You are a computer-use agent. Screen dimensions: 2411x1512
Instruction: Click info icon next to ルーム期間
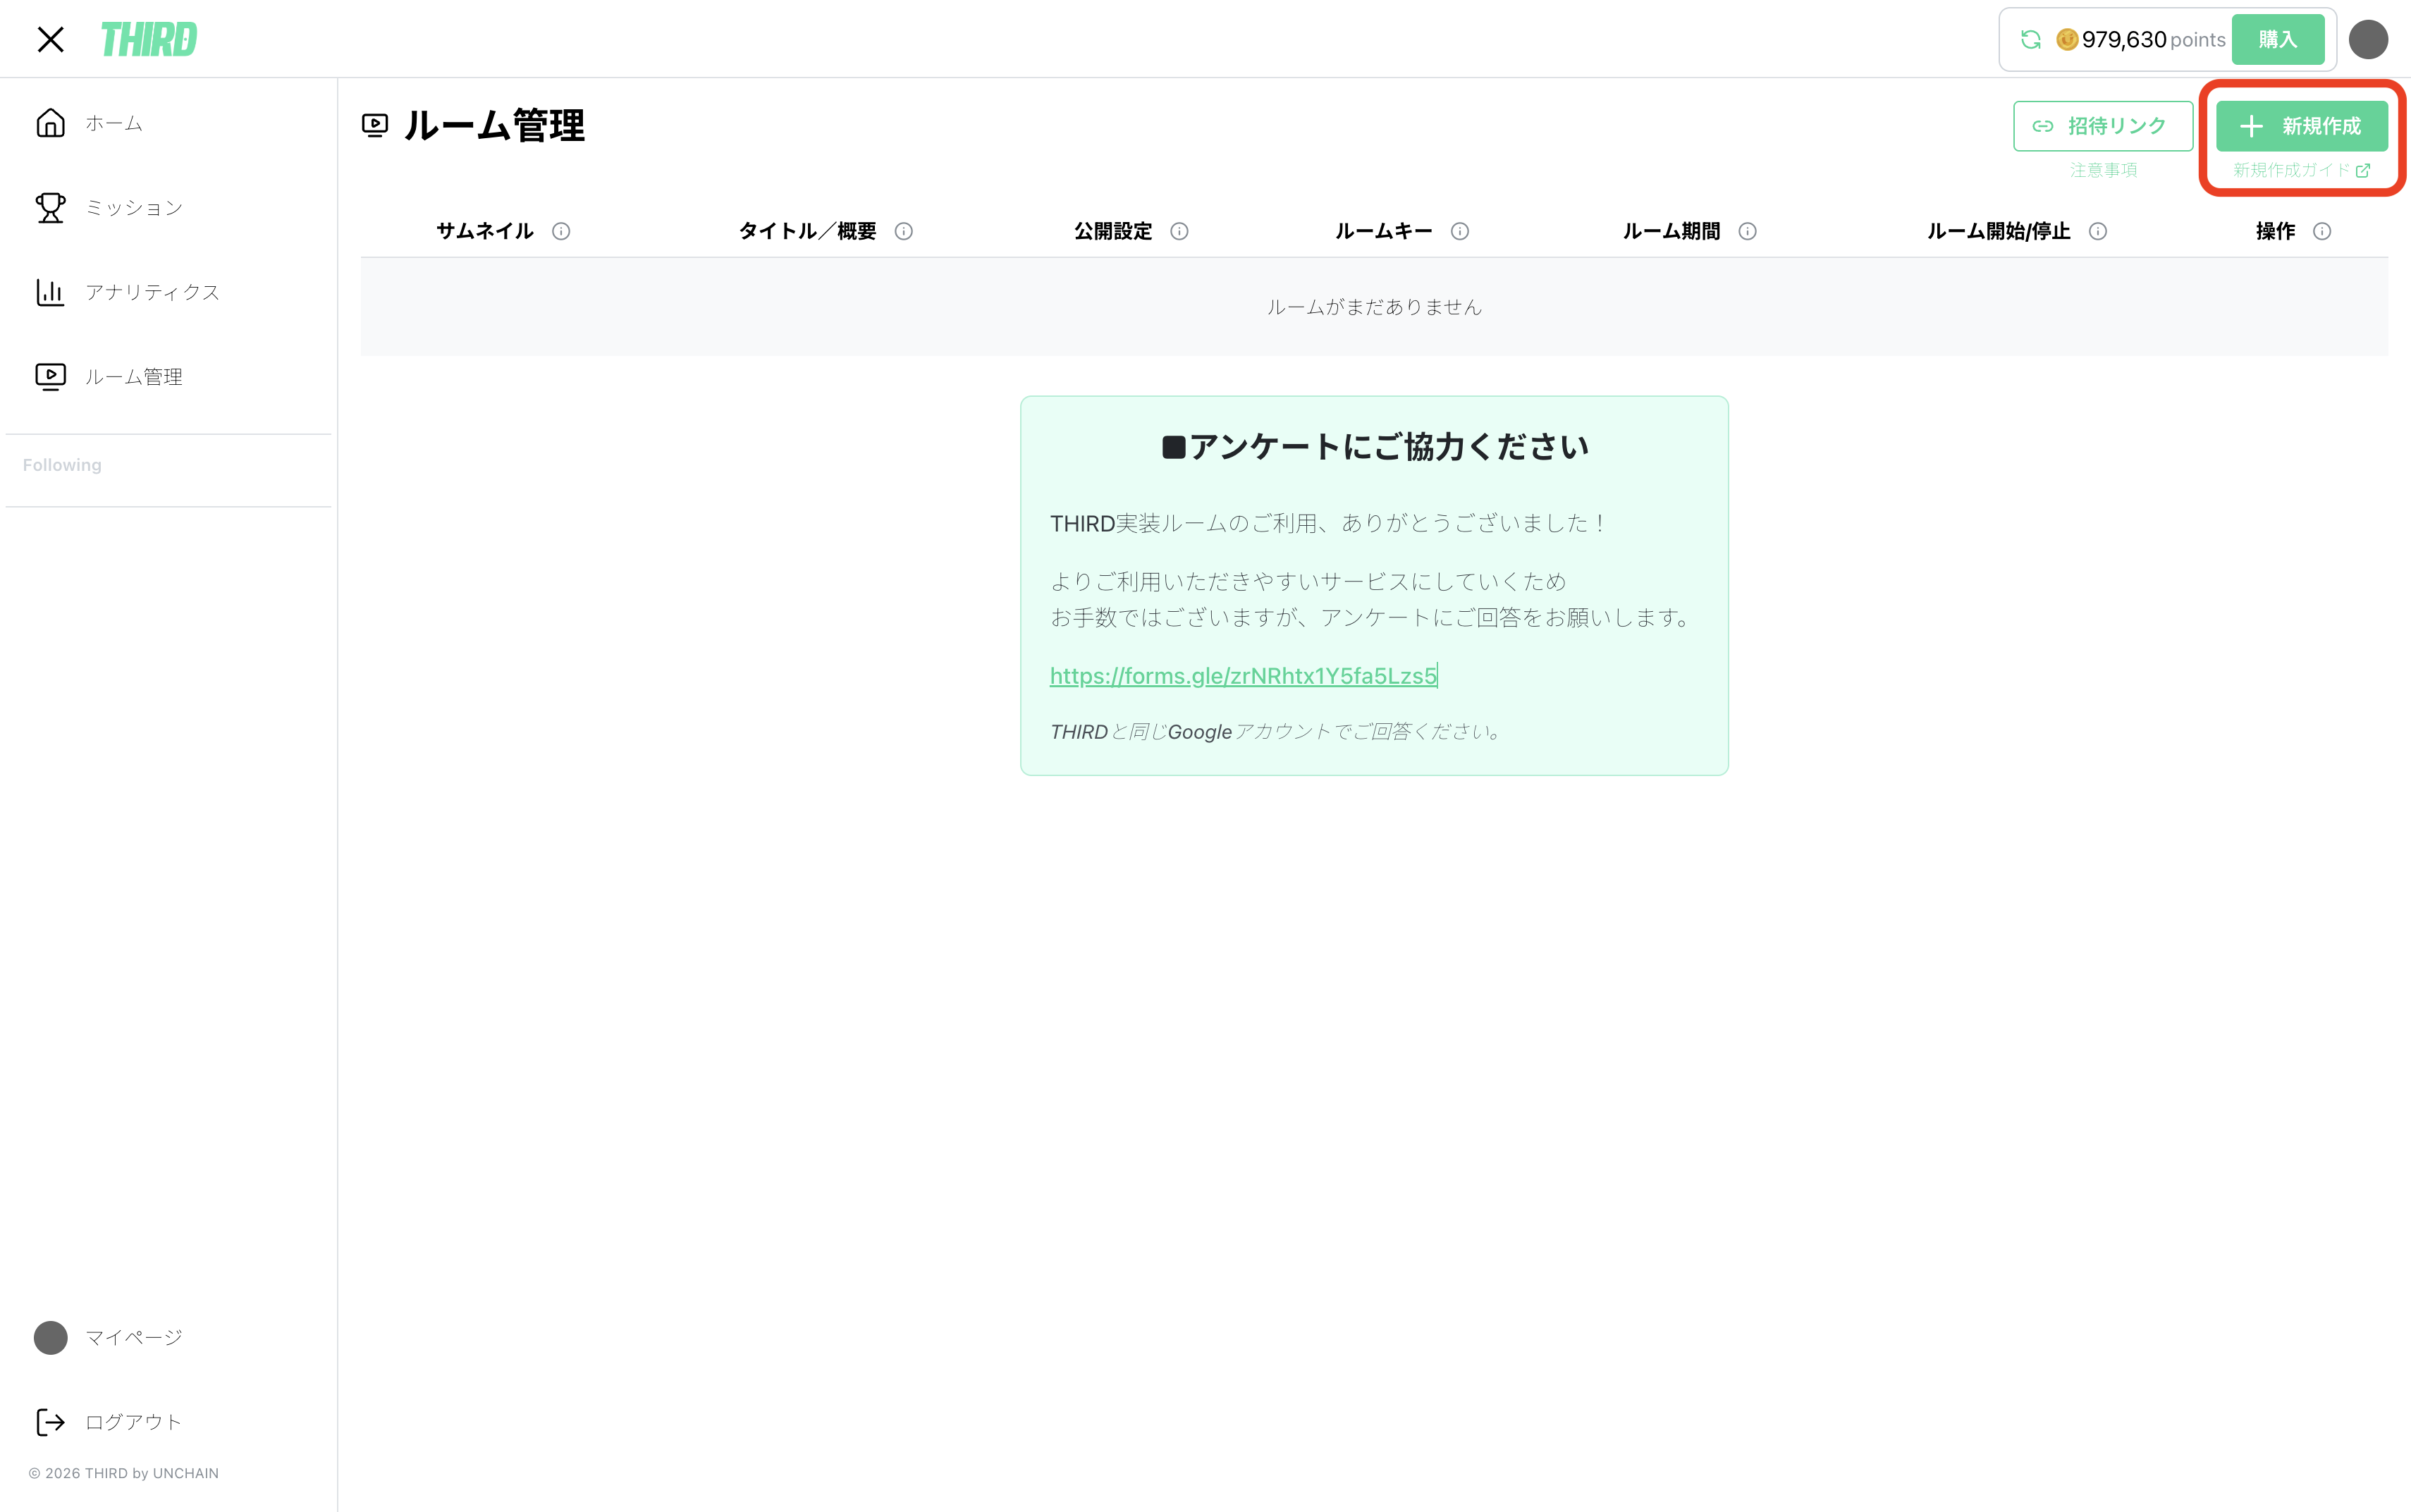[1747, 231]
